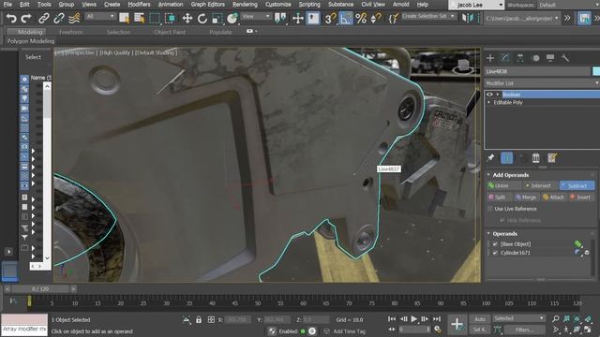Toggle Use Live Reference checkbox
Screen dimensions: 600x337
click(490, 209)
